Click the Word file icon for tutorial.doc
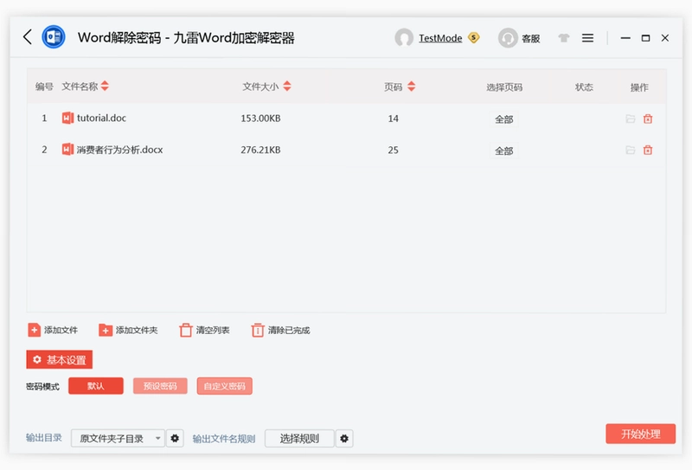This screenshot has width=692, height=470. point(67,118)
